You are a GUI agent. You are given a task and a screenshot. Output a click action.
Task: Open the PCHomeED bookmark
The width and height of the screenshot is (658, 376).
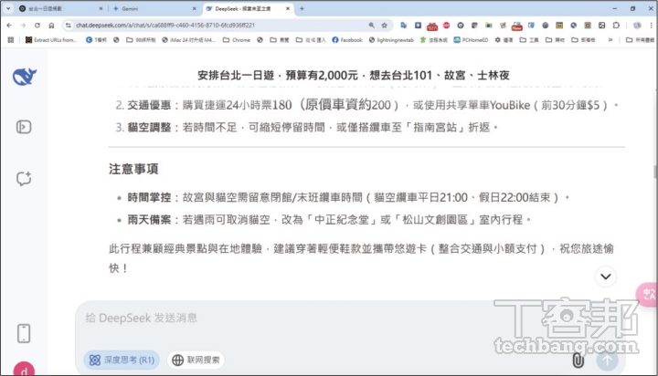[x=471, y=40]
